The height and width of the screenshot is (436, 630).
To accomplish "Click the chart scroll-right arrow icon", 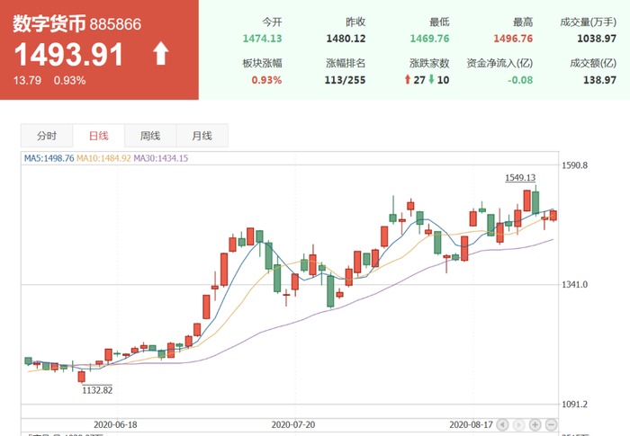I will [x=518, y=424].
